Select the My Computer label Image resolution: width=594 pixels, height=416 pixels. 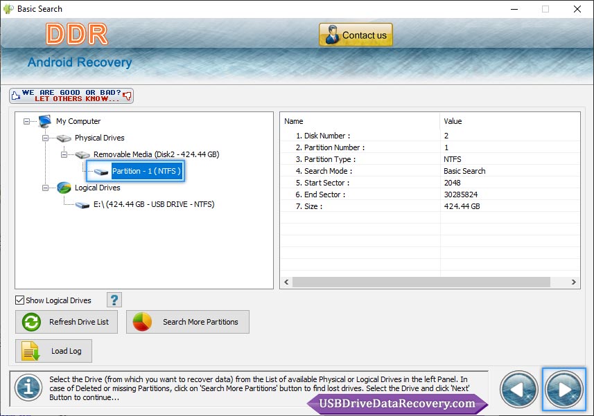[78, 121]
